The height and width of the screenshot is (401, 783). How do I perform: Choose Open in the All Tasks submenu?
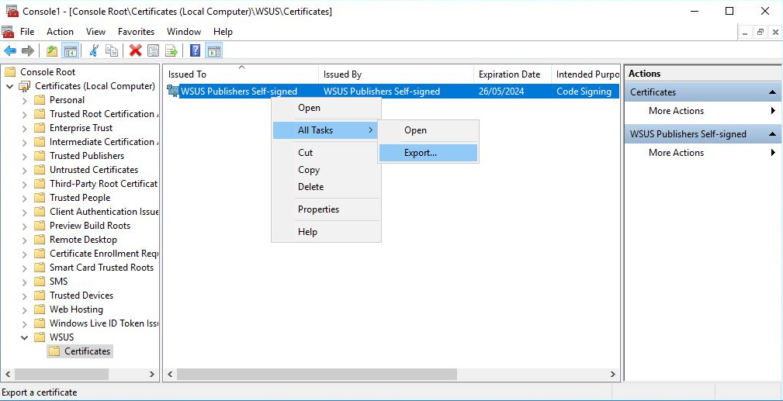point(428,130)
